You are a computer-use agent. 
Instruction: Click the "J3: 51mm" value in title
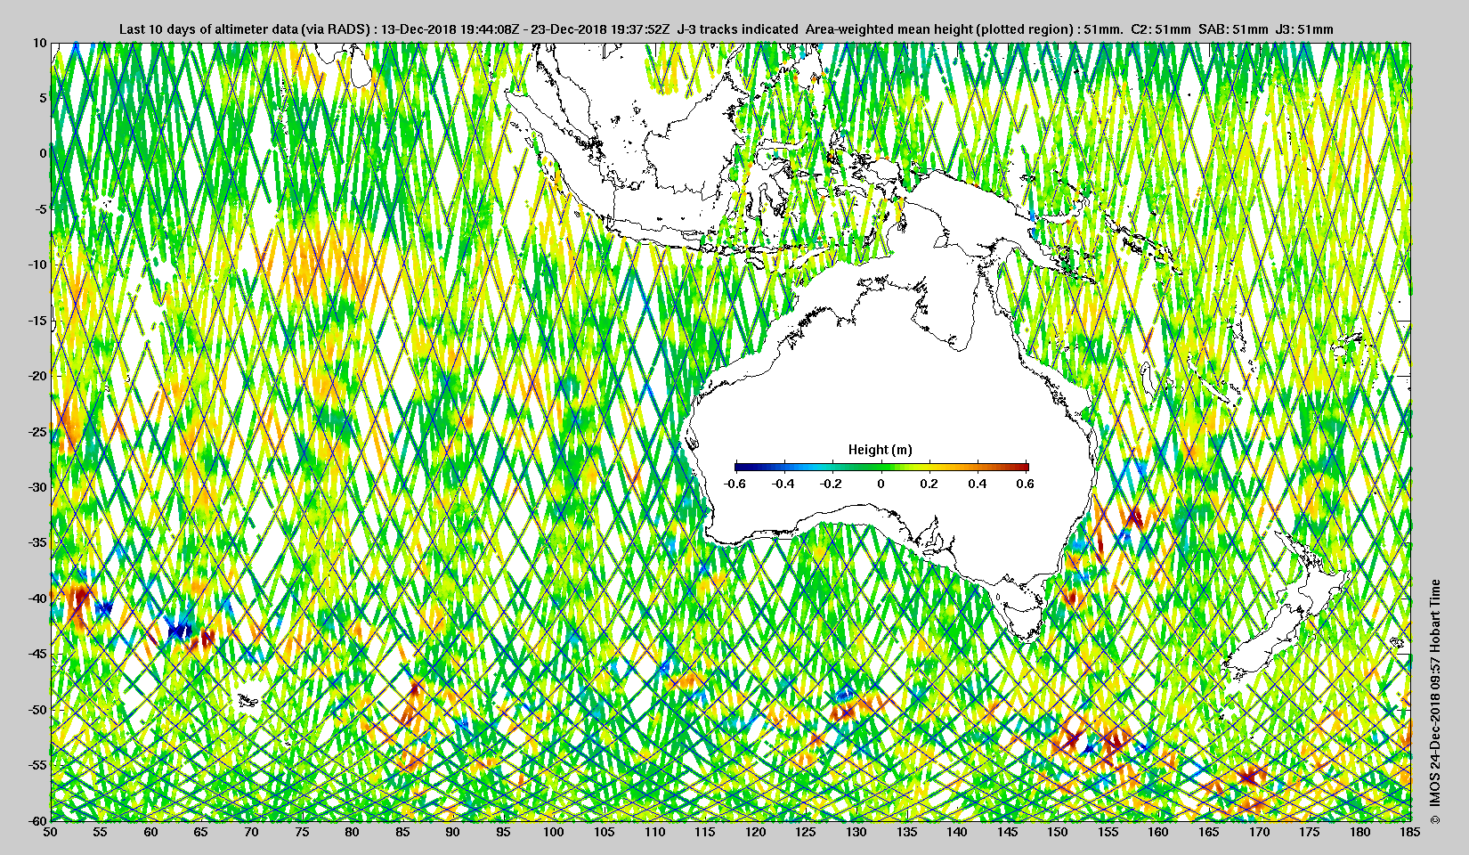(x=1304, y=28)
